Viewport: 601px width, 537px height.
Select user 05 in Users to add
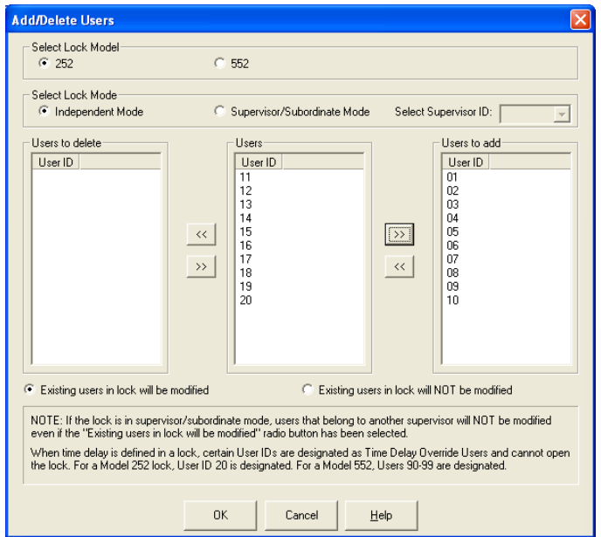click(x=452, y=231)
